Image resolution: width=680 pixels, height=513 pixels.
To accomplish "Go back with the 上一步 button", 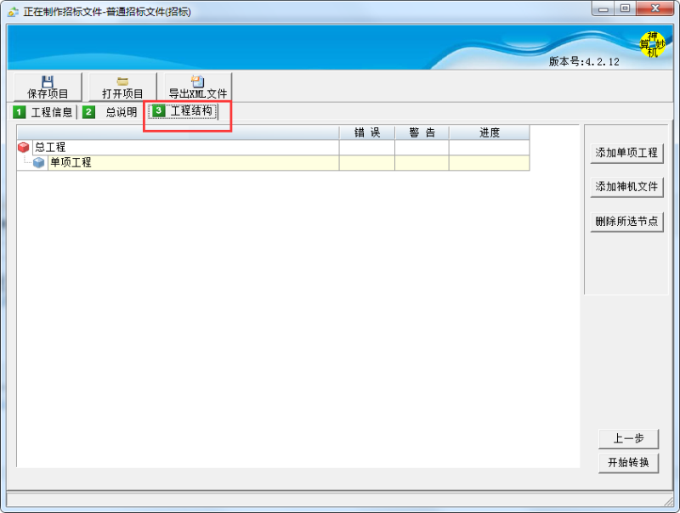I will [x=627, y=439].
